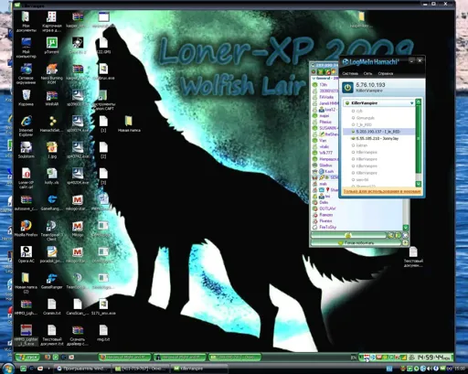Screen dimensions: 468x374
Task: Select contact 13th in the chat list
Action: click(324, 85)
